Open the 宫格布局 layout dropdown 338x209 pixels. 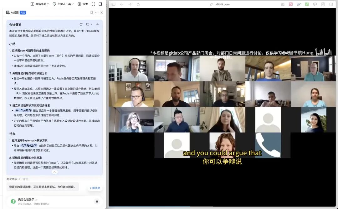pyautogui.click(x=40, y=4)
